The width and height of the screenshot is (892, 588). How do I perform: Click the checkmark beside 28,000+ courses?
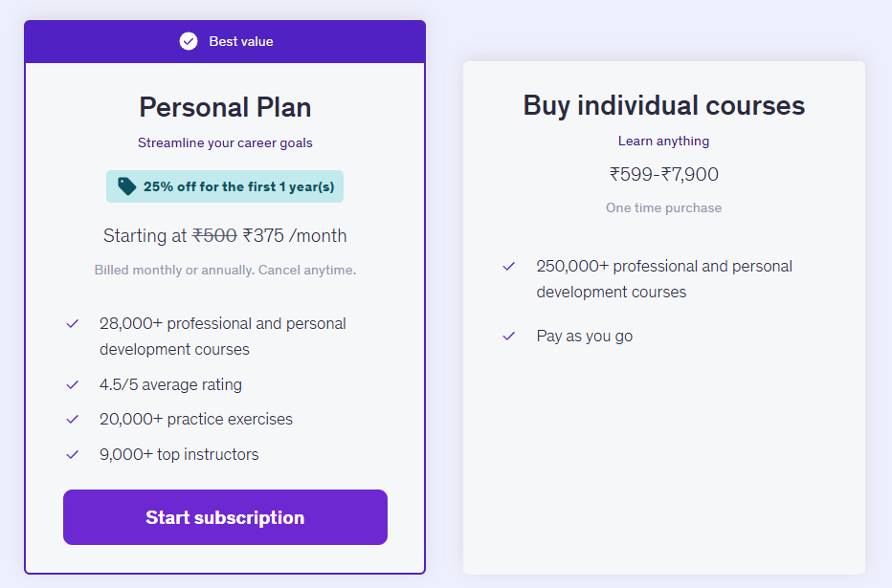72,324
